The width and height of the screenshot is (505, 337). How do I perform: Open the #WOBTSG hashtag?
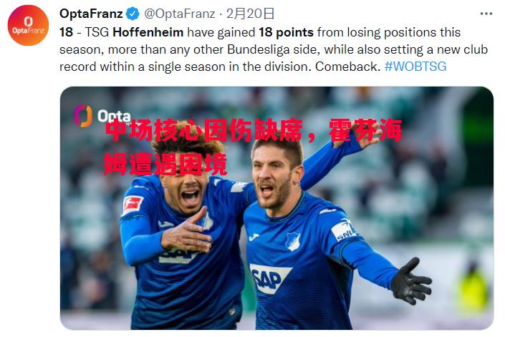(415, 67)
